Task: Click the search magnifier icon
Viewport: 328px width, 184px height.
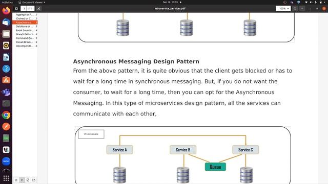Action: (295, 9)
